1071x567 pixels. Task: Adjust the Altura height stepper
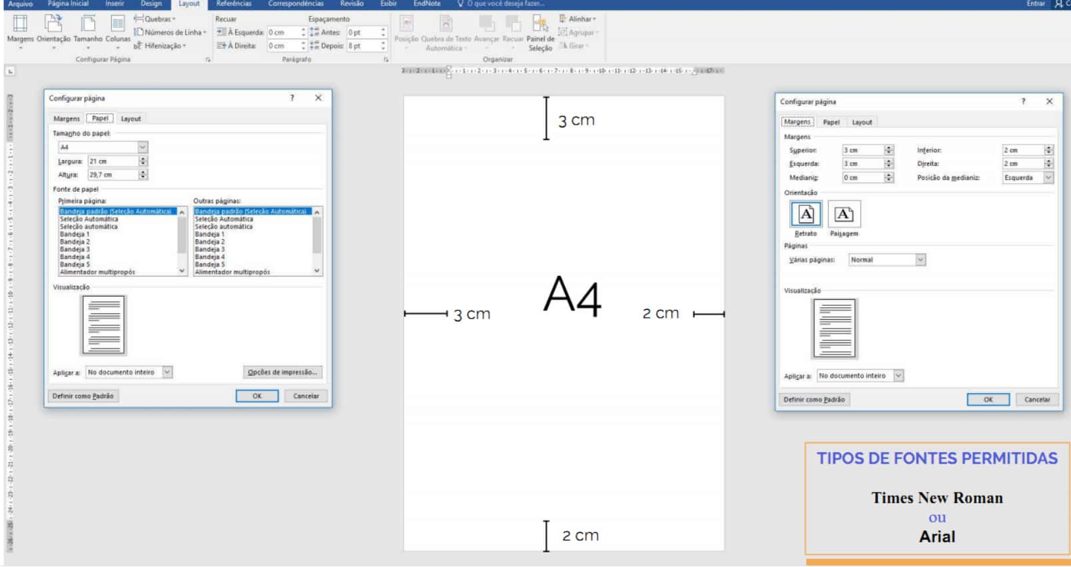coord(143,175)
